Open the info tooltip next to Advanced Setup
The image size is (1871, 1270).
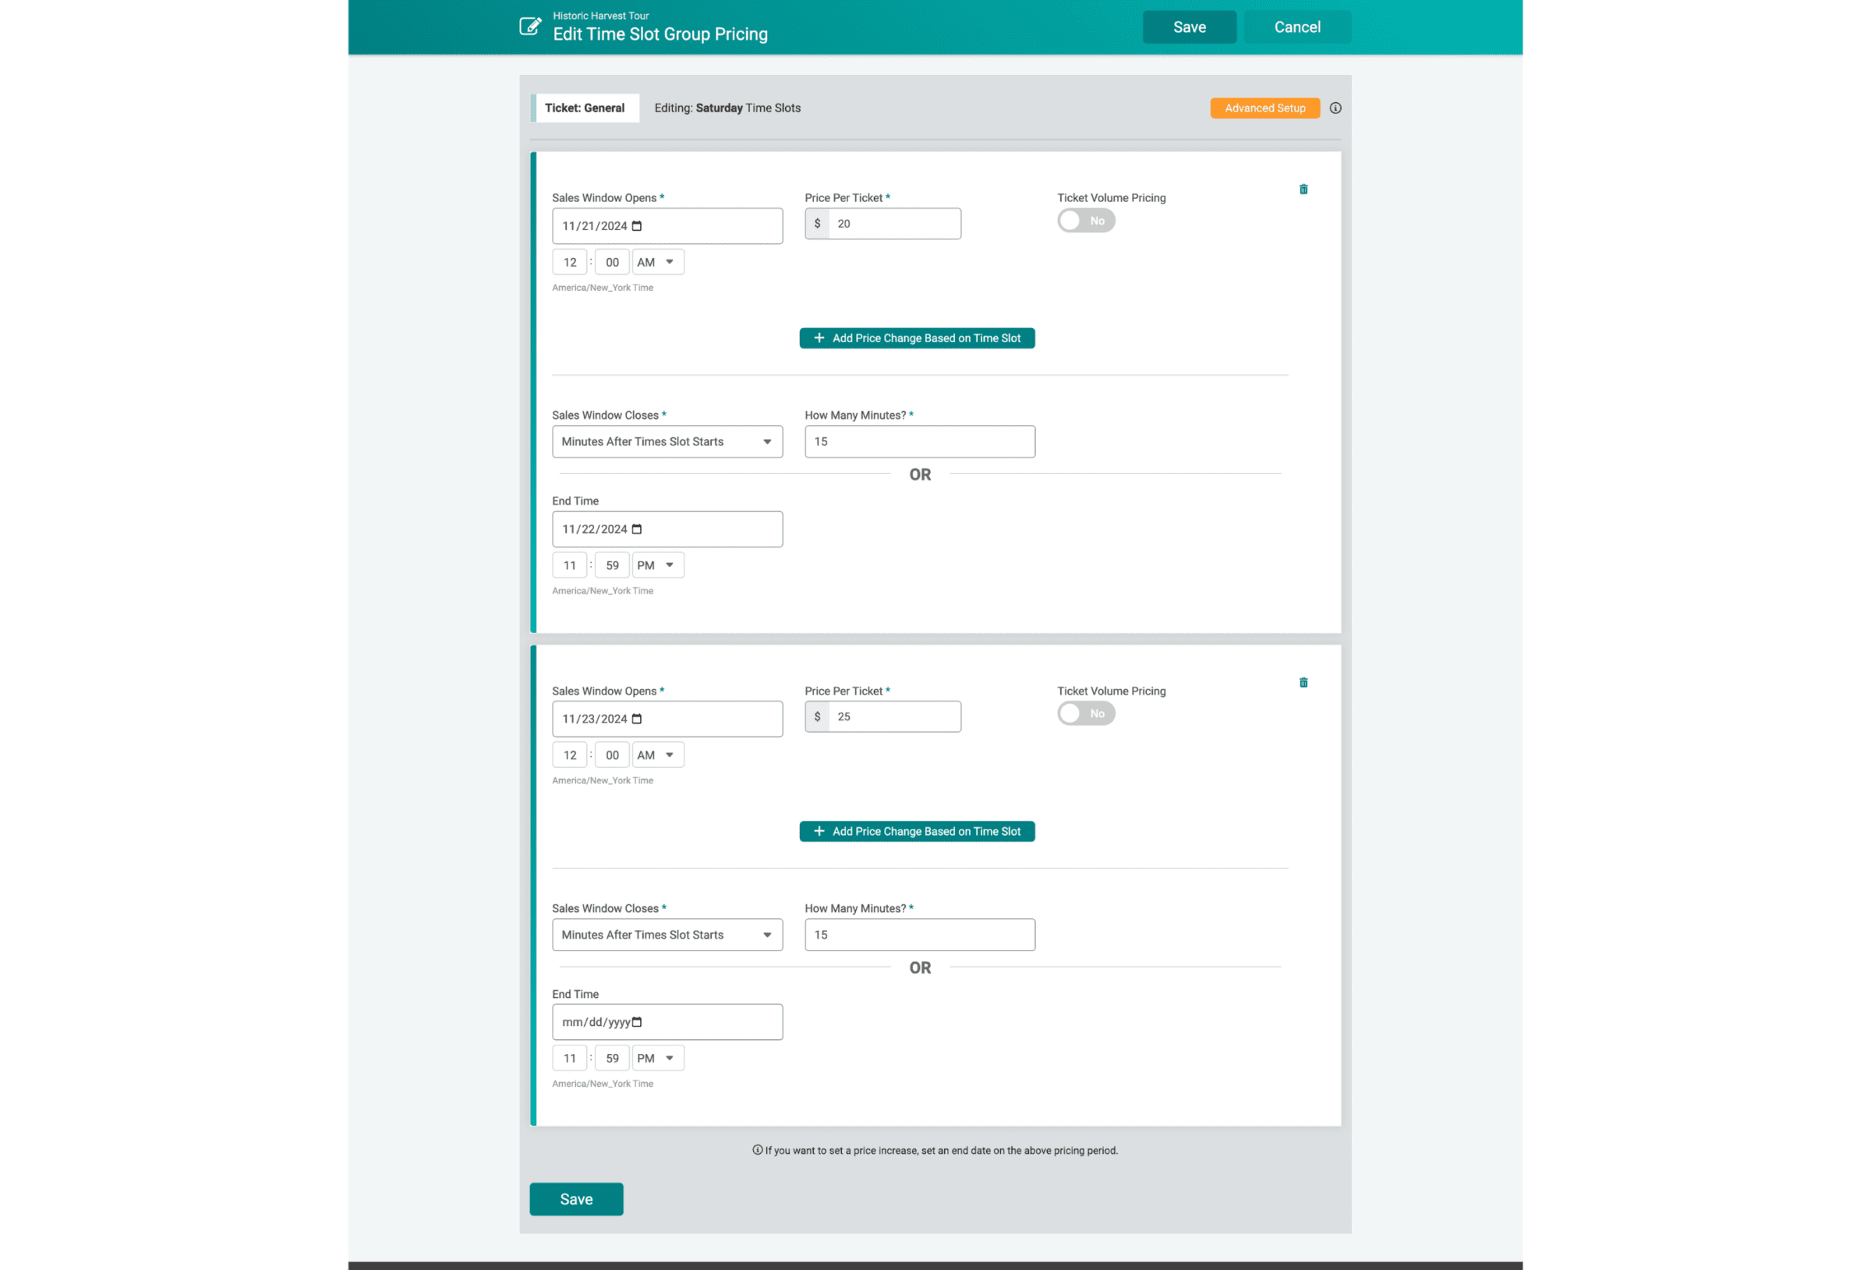1335,107
